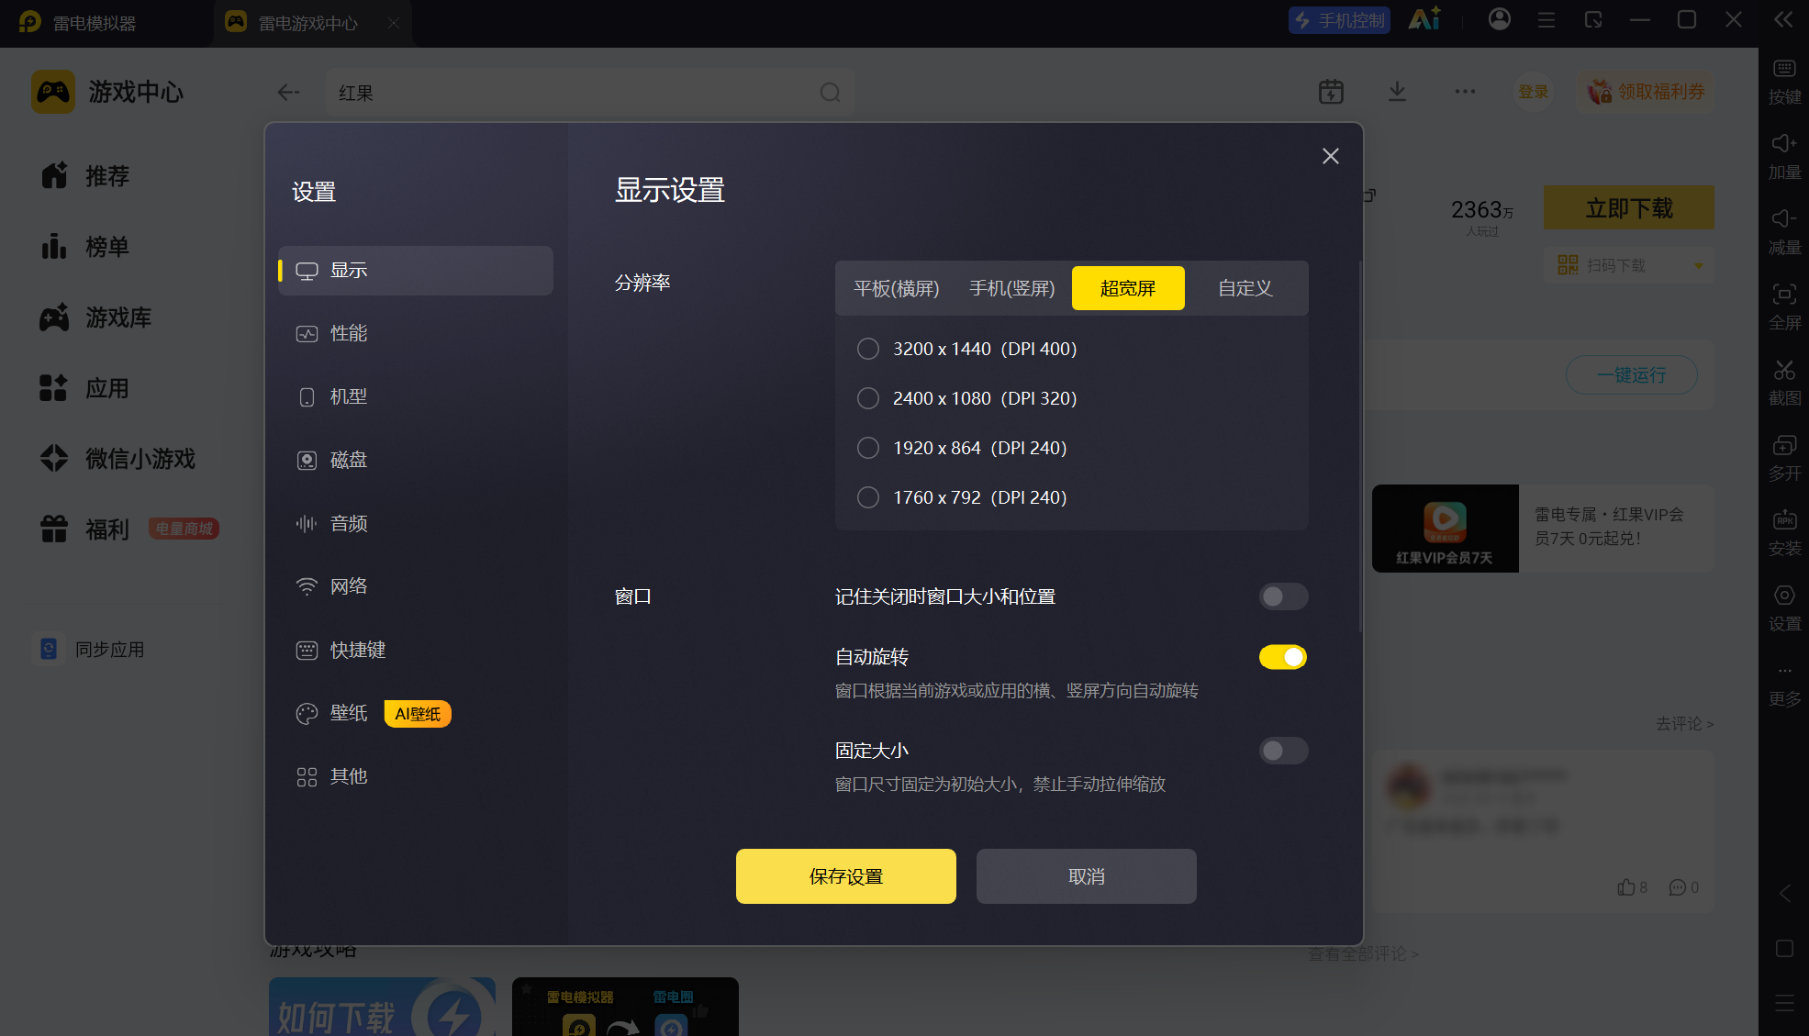The width and height of the screenshot is (1809, 1036).
Task: Disable the 自动旋转 toggle
Action: tap(1283, 657)
